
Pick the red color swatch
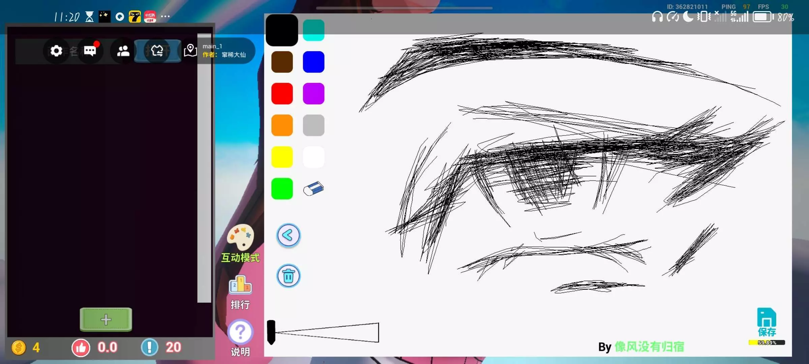click(x=282, y=94)
